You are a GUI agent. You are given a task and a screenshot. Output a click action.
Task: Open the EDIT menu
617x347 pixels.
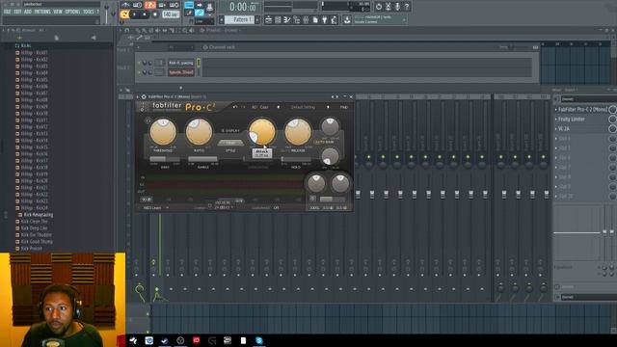tap(17, 12)
